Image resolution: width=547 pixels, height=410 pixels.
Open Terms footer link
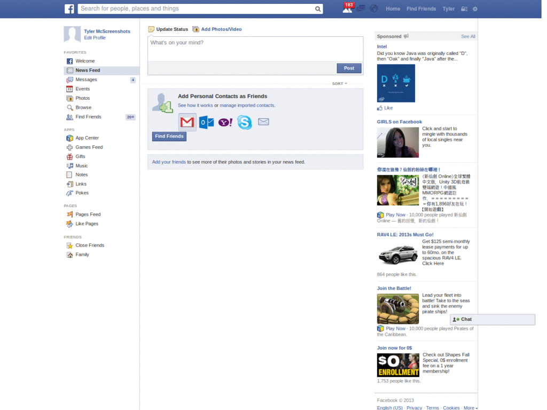coord(433,407)
